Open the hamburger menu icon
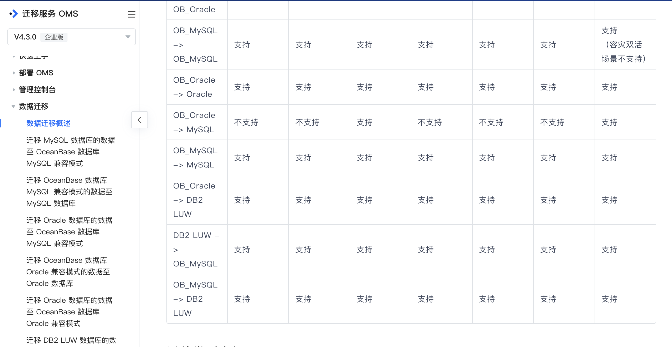The image size is (672, 347). coord(131,14)
